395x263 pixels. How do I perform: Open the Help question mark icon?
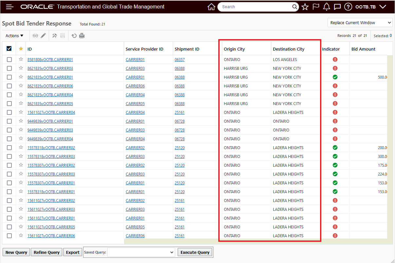(348, 7)
